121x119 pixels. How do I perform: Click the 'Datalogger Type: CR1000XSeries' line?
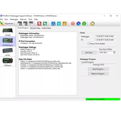pyautogui.click(x=32, y=37)
